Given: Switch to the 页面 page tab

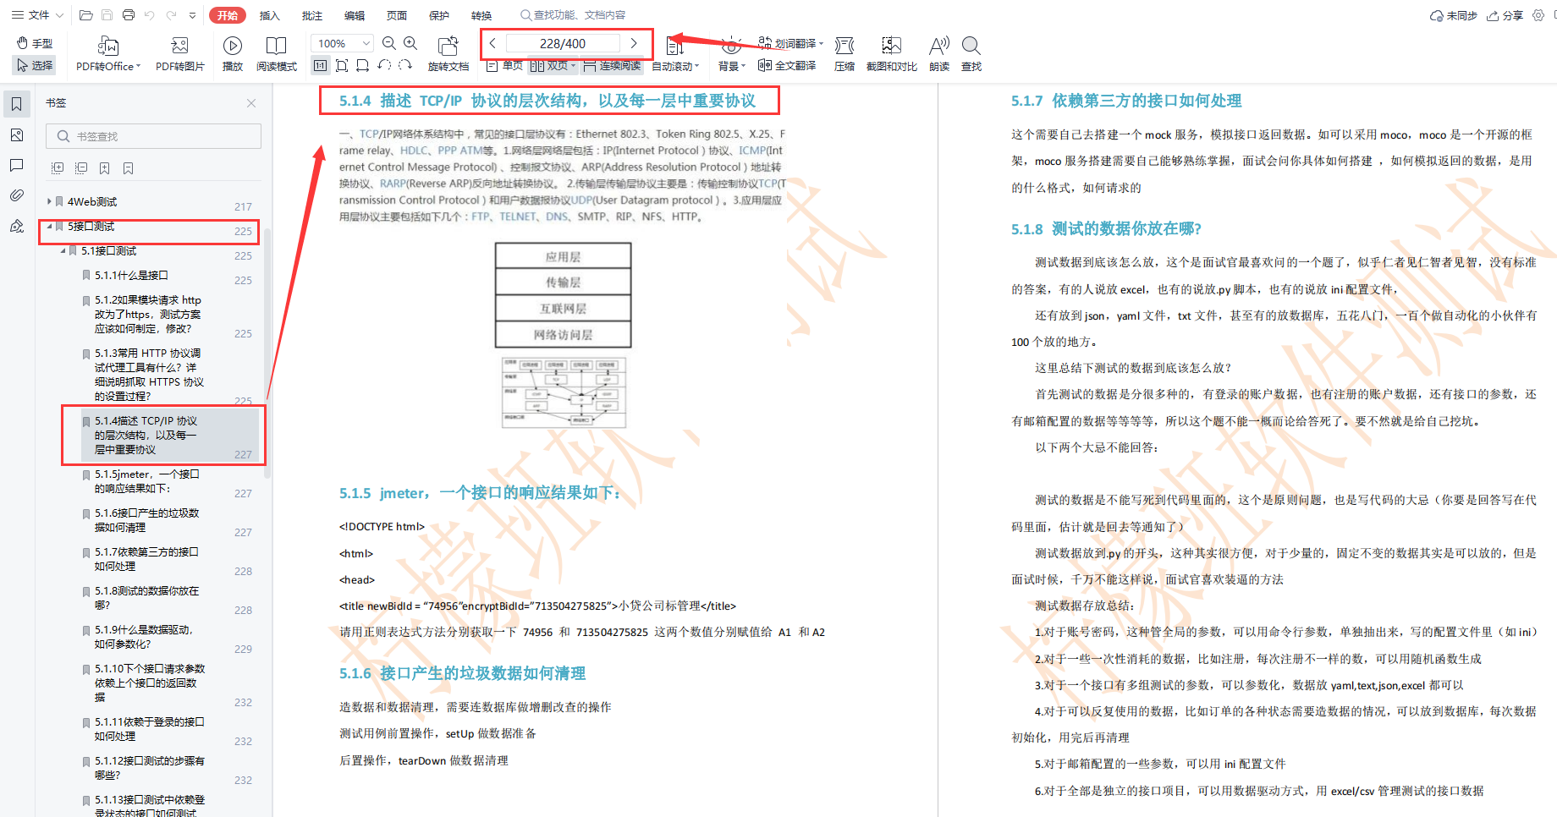Looking at the screenshot, I should click(397, 15).
